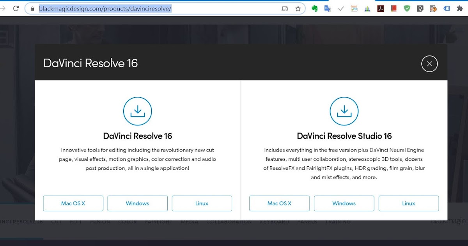Choose Windows under DaVinci Resolve Studio 16

pos(344,203)
